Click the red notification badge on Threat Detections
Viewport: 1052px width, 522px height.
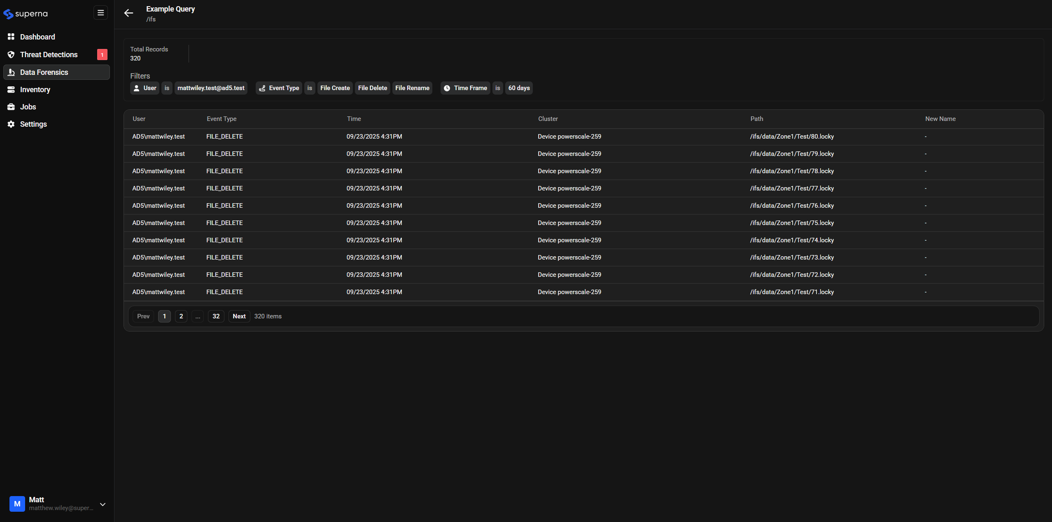102,55
